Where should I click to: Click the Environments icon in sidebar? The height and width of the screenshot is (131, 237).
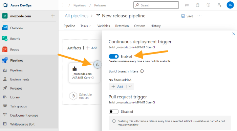(5, 79)
